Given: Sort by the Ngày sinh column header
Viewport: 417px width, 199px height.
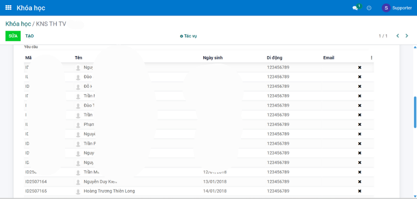Looking at the screenshot, I should [x=213, y=58].
